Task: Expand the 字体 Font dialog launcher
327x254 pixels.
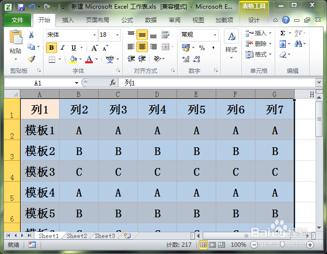Action: click(x=119, y=71)
